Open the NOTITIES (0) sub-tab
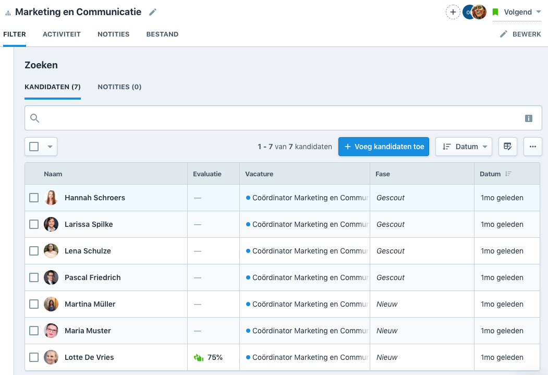548x375 pixels. click(x=119, y=87)
